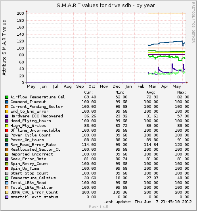Click the Mar label on the time axis
The width and height of the screenshot is (197, 211).
pyautogui.click(x=152, y=86)
